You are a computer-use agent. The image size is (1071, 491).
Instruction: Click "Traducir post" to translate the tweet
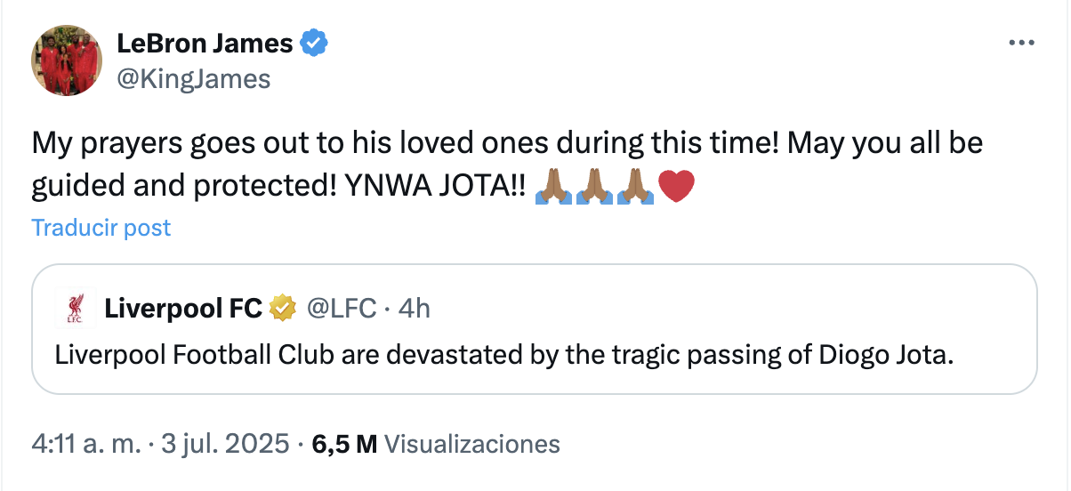click(x=101, y=228)
